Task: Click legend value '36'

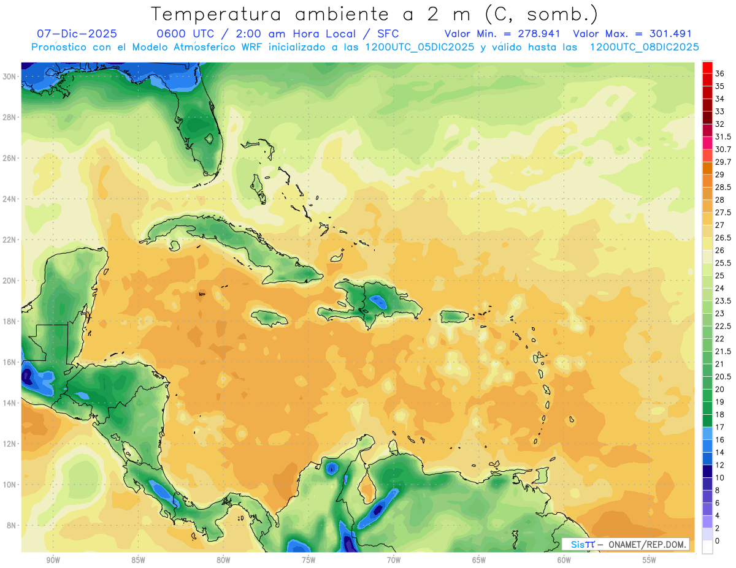Action: point(720,74)
